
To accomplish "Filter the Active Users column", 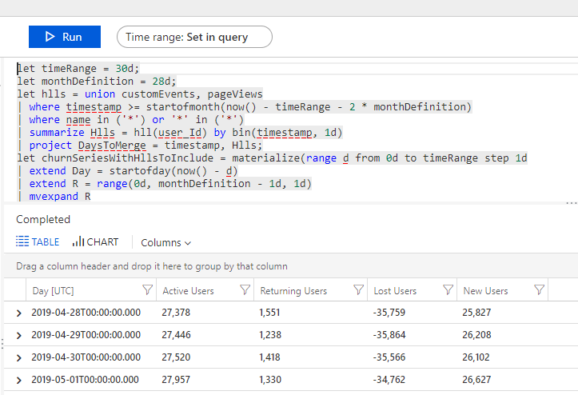I will point(245,290).
